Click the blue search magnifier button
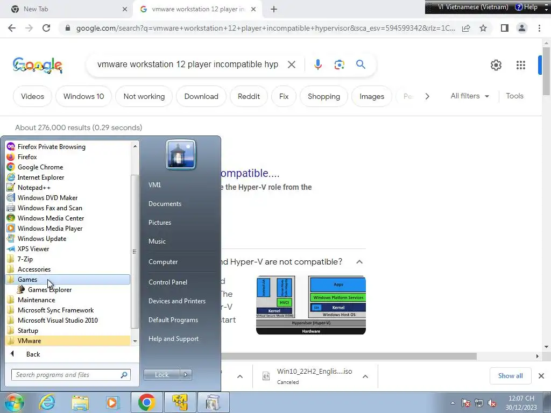 [x=361, y=65]
